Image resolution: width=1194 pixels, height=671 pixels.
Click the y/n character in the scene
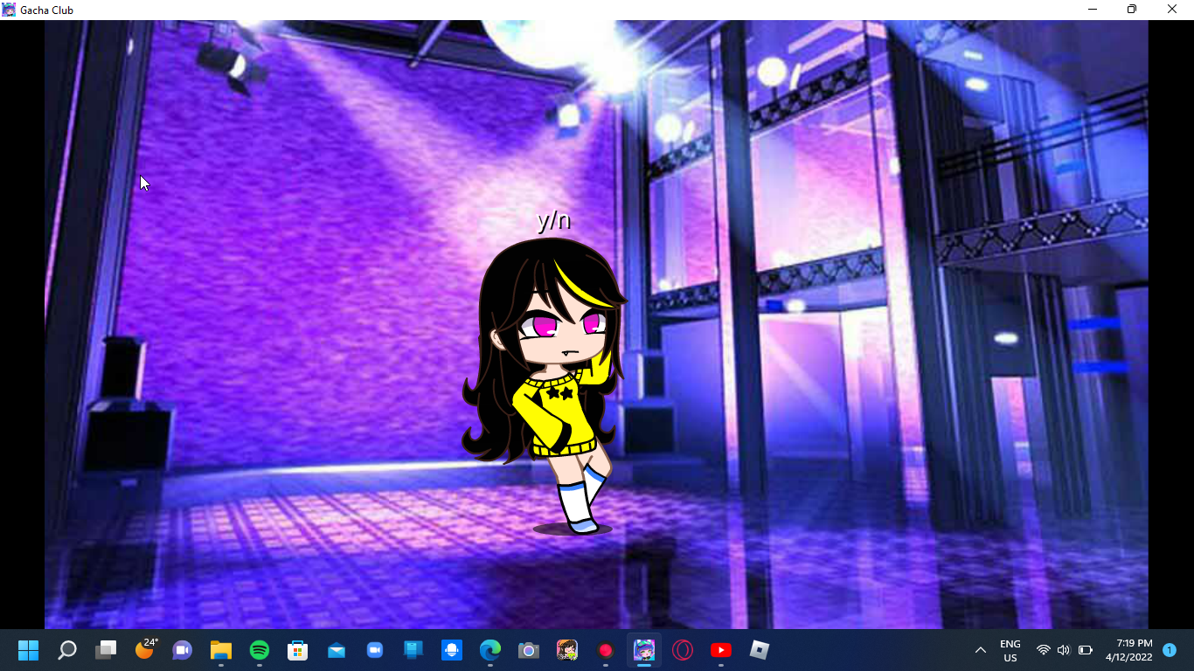546,384
